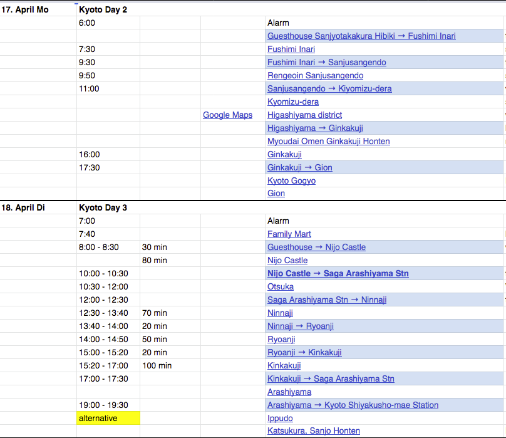Open Guesthouse Sanjyotakakura Hibiki → Fushimi Inari link
The image size is (506, 438).
click(361, 36)
